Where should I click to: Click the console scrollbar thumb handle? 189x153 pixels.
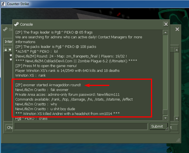click(x=165, y=112)
